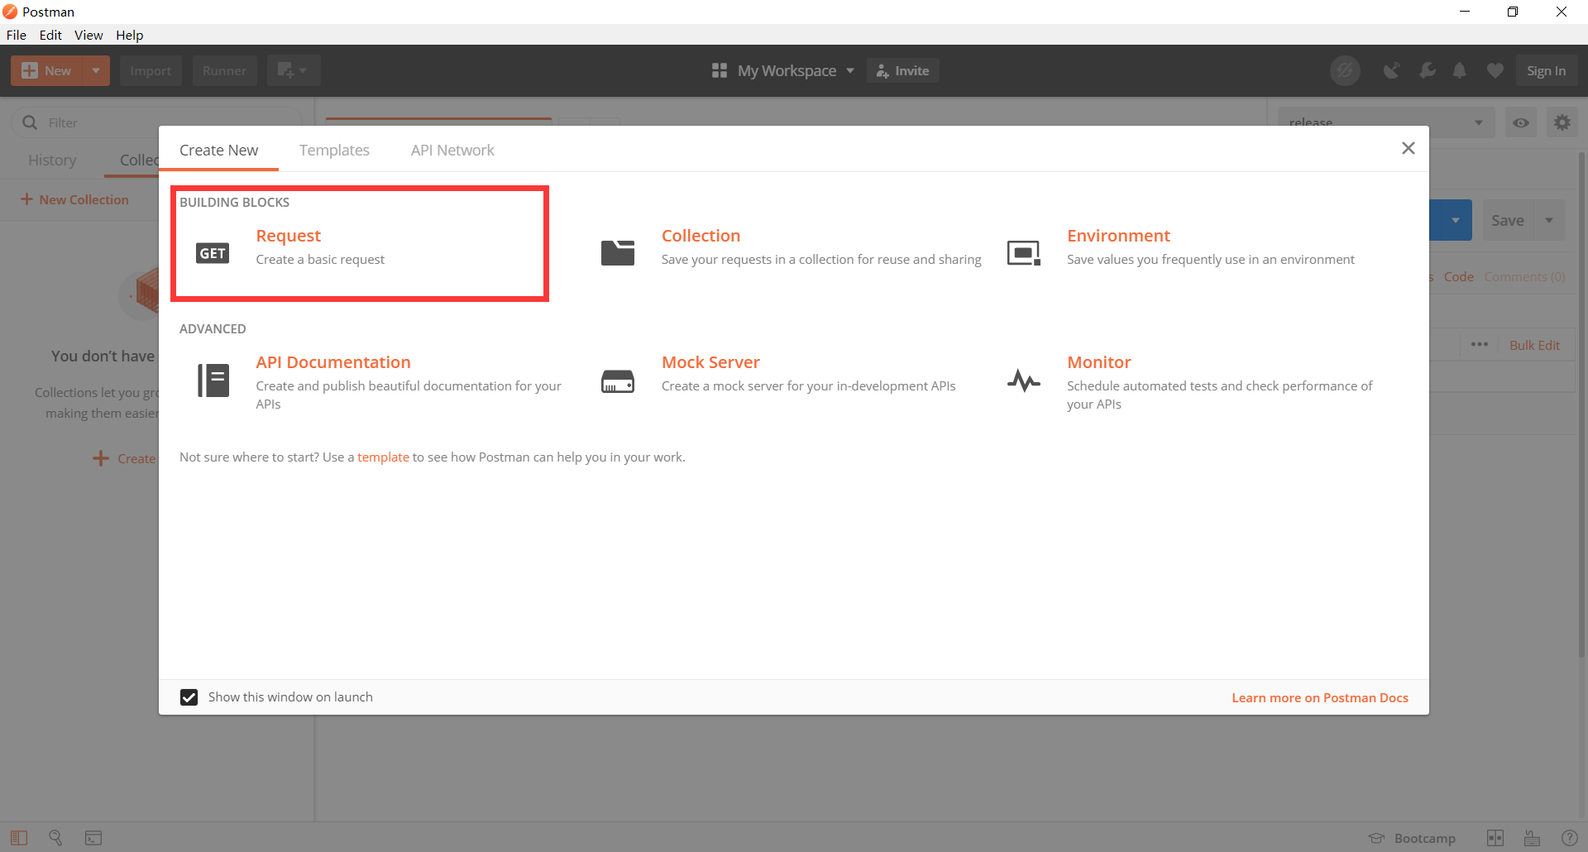Open the Help menu
This screenshot has width=1588, height=852.
[x=129, y=35]
